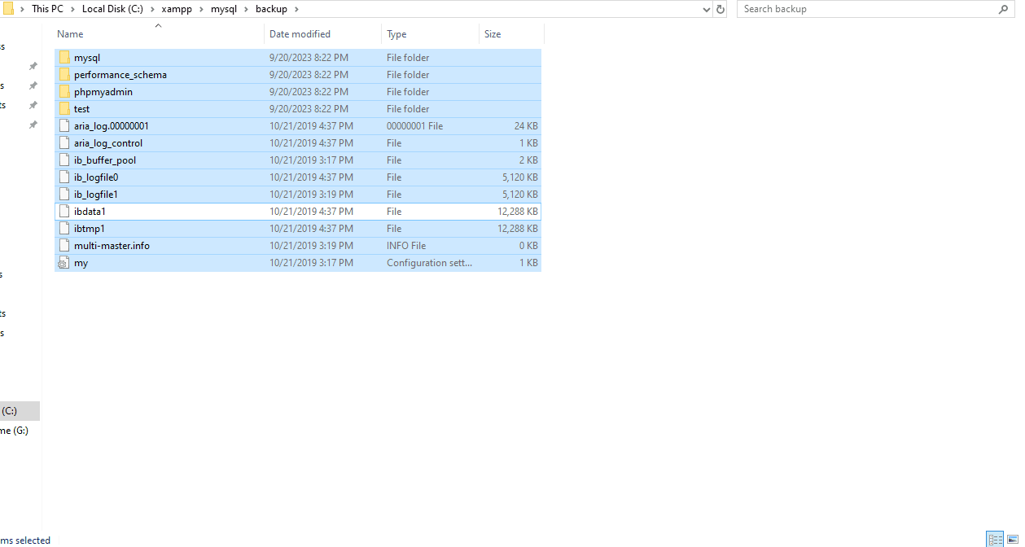The height and width of the screenshot is (547, 1025).
Task: Click the performance_schema folder icon
Action: point(64,75)
